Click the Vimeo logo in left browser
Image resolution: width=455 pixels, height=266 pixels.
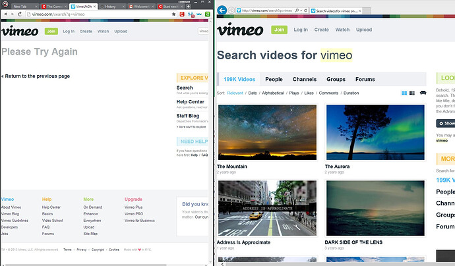tap(20, 31)
